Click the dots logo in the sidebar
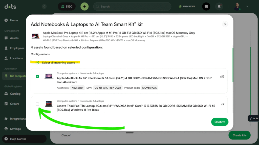The image size is (259, 145). coord(10,7)
